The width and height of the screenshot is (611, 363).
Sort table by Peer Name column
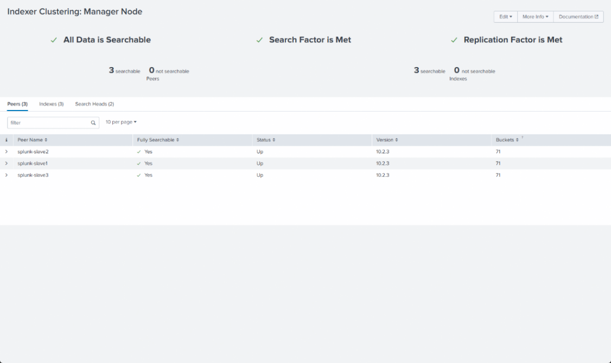click(33, 140)
